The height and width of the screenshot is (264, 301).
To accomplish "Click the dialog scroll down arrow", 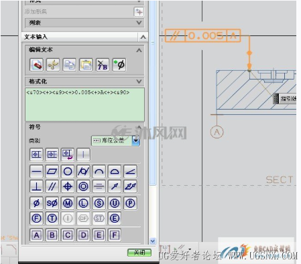I will [153, 241].
